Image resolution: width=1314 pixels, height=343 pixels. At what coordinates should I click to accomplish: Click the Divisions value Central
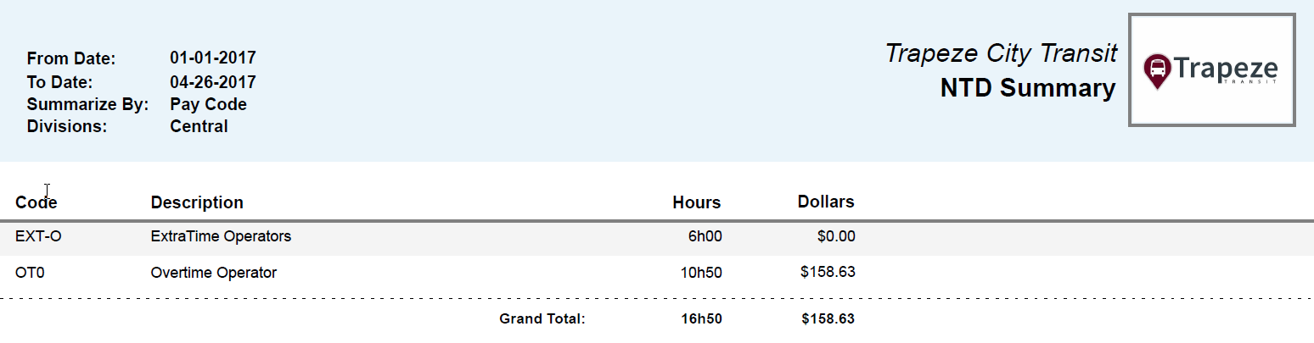(199, 126)
